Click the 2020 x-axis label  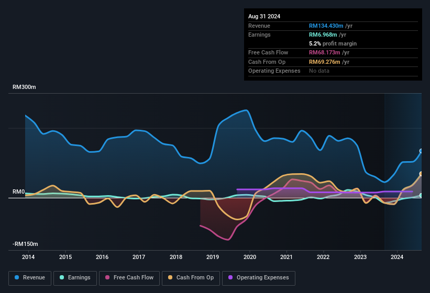tap(249, 257)
